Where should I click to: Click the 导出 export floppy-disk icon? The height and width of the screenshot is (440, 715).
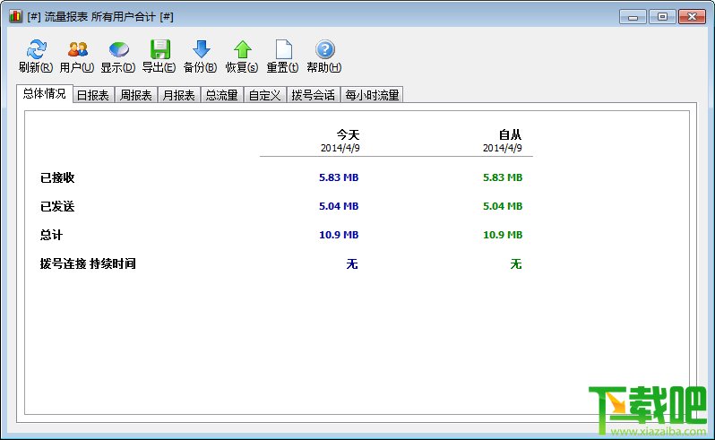[159, 49]
